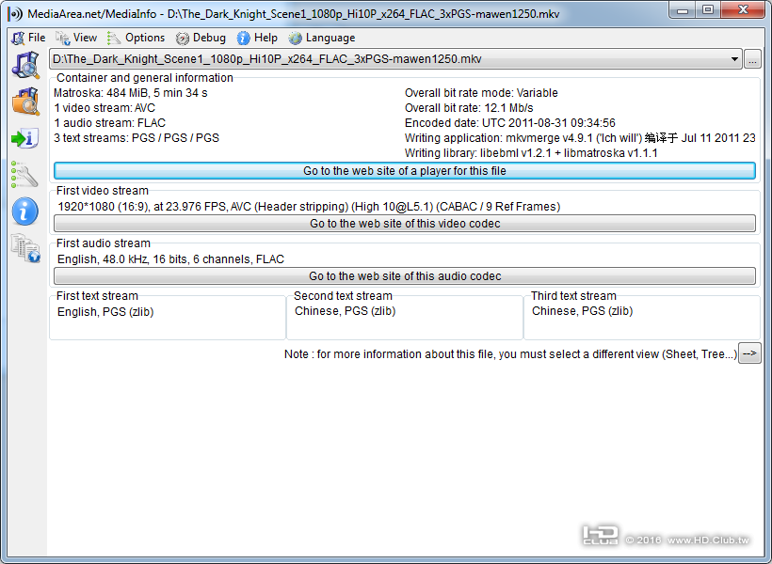Click 'English, PGS (zlib)' first text stream
The width and height of the screenshot is (772, 564).
[x=105, y=312]
